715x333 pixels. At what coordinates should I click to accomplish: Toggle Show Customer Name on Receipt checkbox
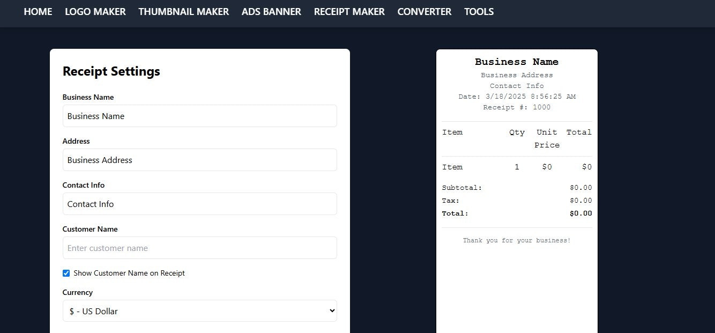(66, 273)
